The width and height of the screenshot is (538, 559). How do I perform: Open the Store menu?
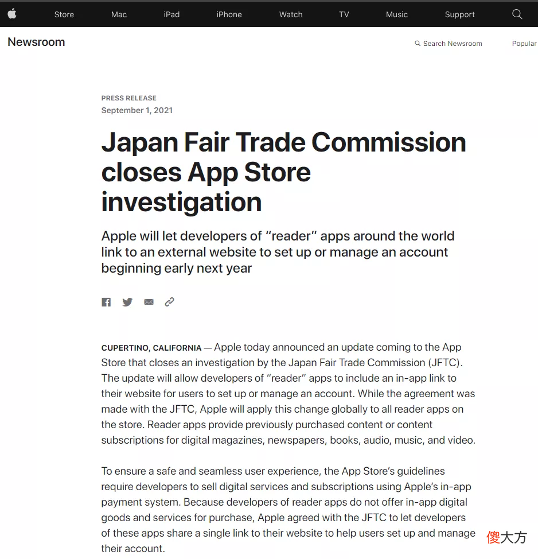(64, 14)
